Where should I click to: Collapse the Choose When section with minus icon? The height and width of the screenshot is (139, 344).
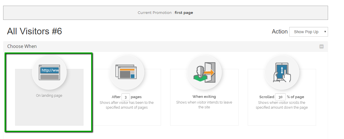321,47
